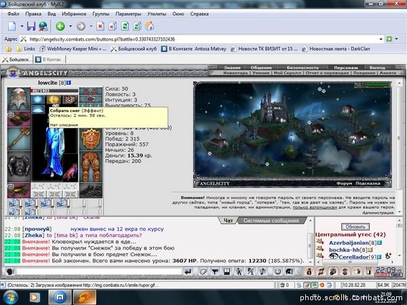The image size is (407, 305).
Task: Open Новостная лента - DarkClan bookmark
Action: click(336, 49)
